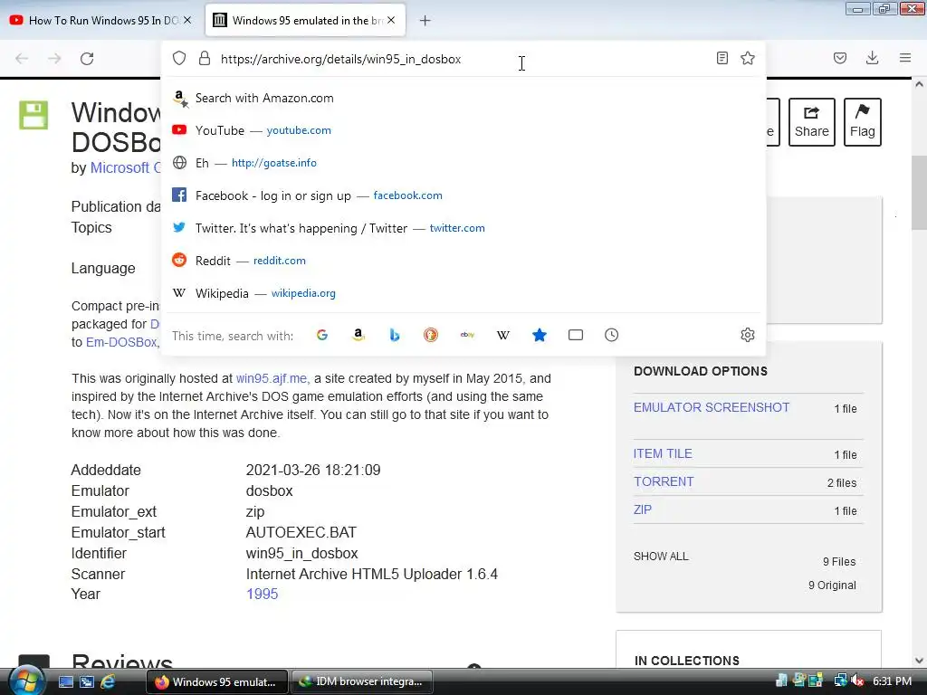927x695 pixels.
Task: Open a new tab
Action: pos(425,21)
